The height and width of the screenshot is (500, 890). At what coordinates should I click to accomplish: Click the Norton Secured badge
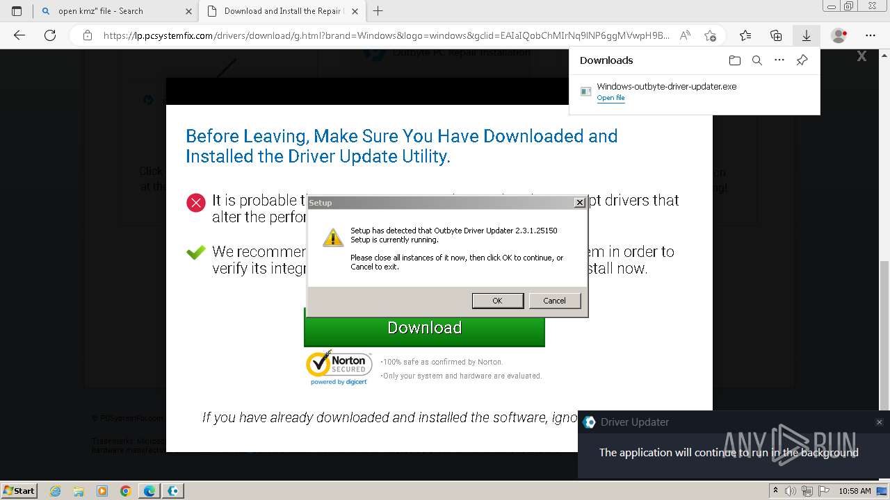coord(339,367)
